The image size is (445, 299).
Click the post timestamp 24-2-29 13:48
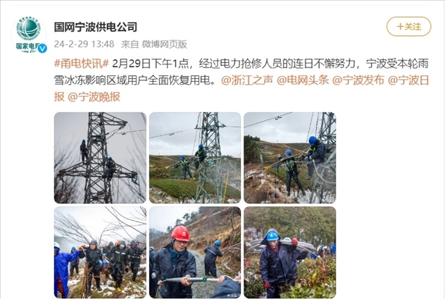point(84,44)
